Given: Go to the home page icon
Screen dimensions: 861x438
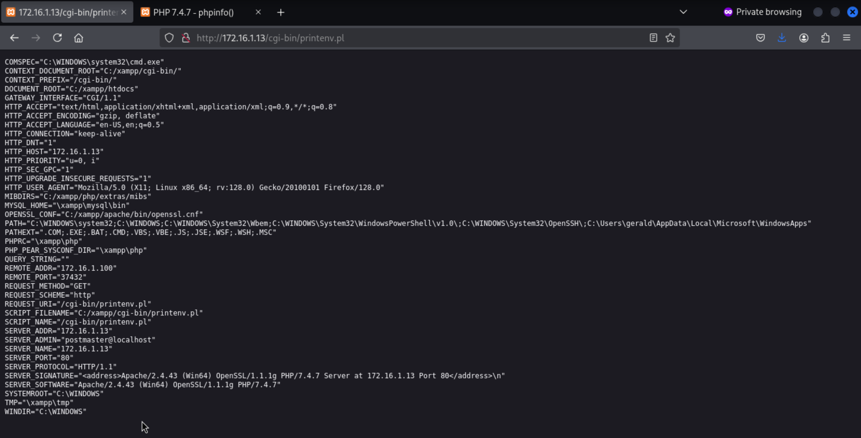Looking at the screenshot, I should click(x=79, y=38).
